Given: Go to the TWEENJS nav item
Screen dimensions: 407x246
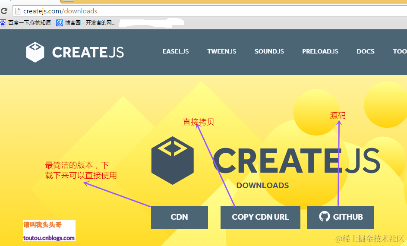Looking at the screenshot, I should pyautogui.click(x=222, y=51).
